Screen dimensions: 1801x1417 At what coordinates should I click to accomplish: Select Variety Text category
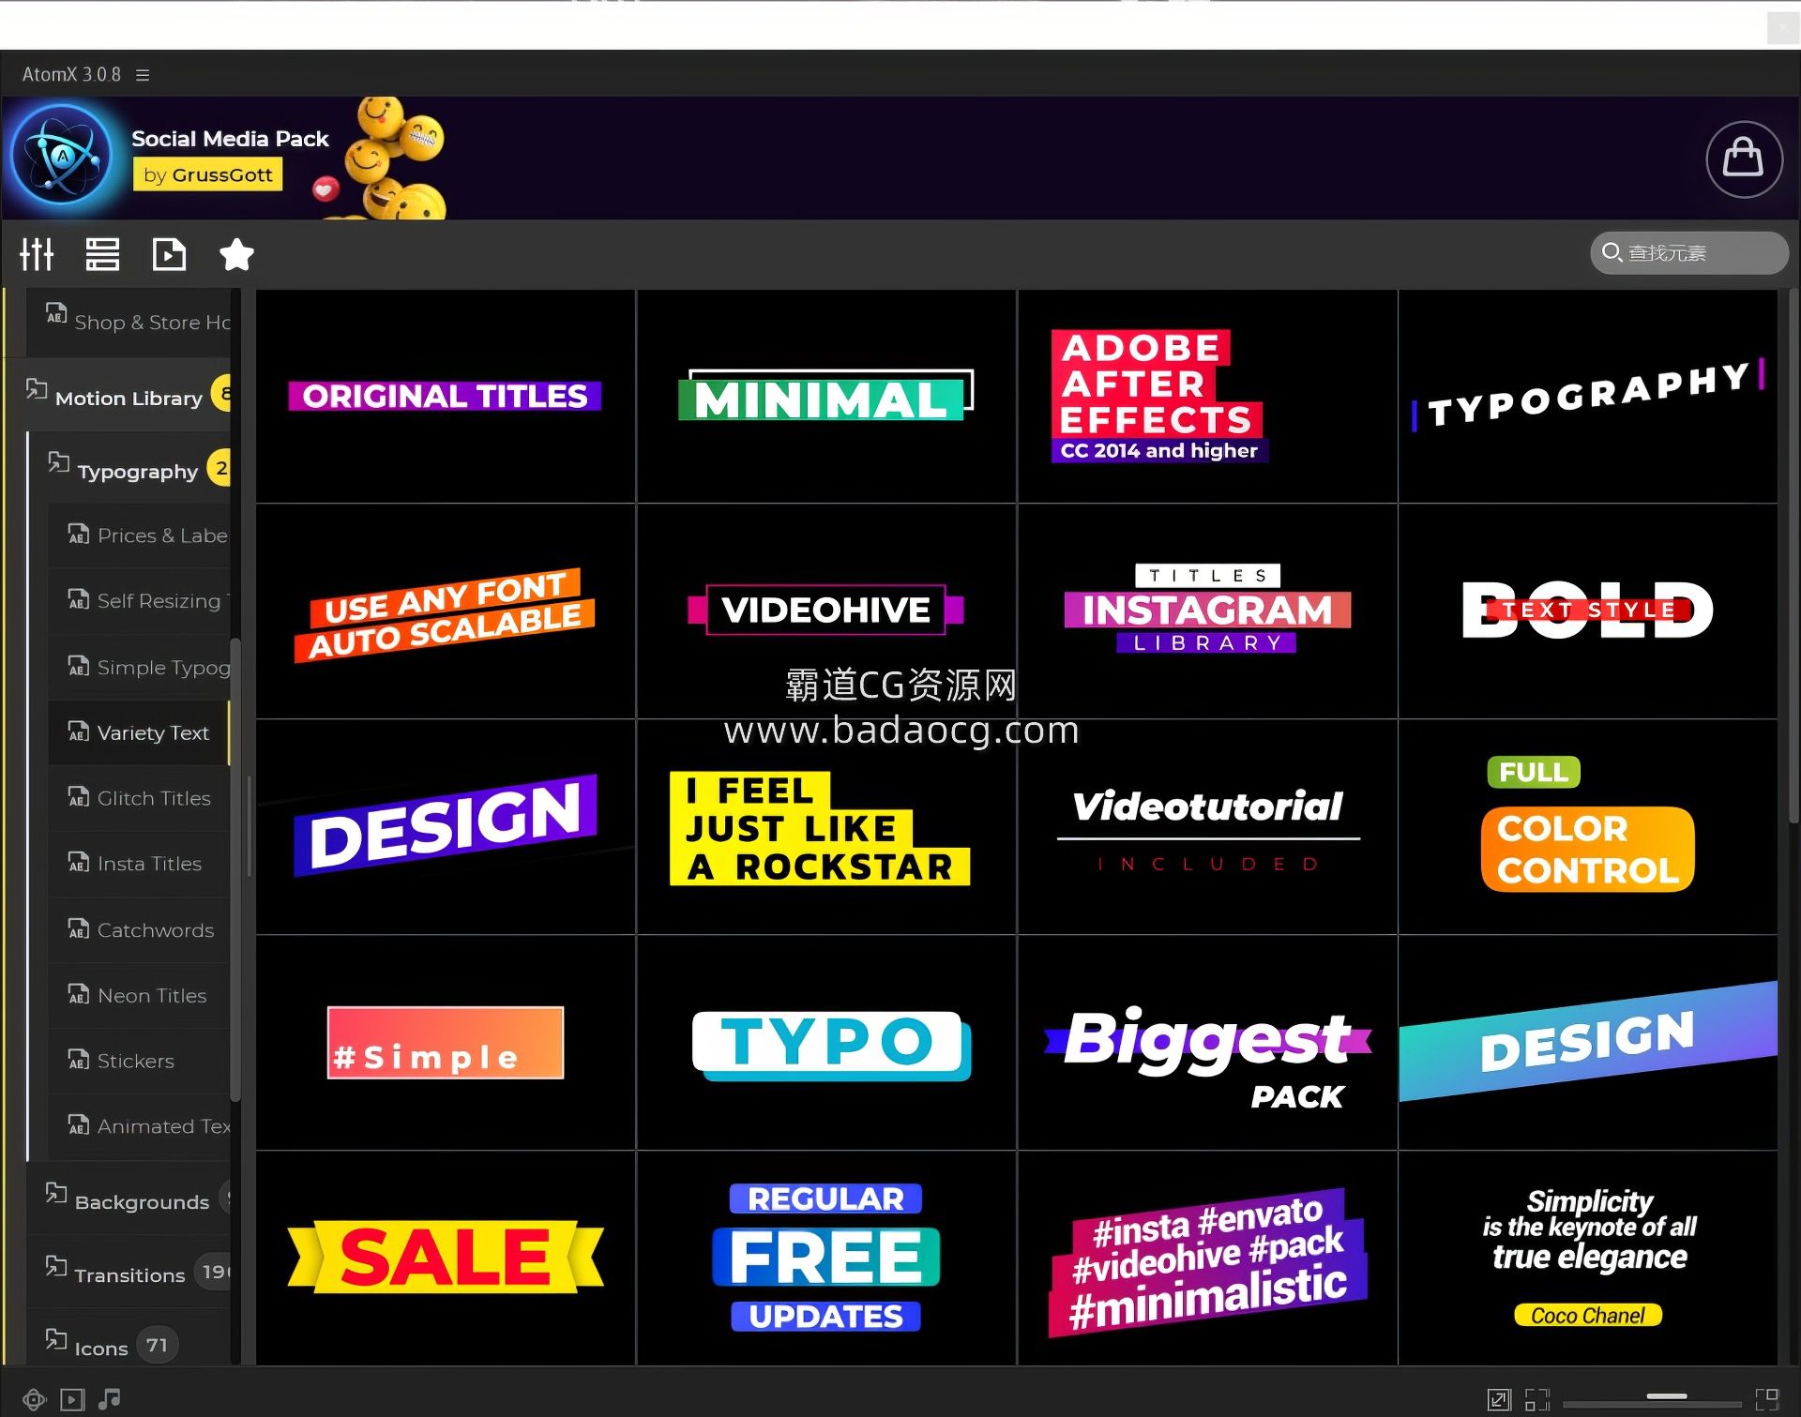click(139, 733)
